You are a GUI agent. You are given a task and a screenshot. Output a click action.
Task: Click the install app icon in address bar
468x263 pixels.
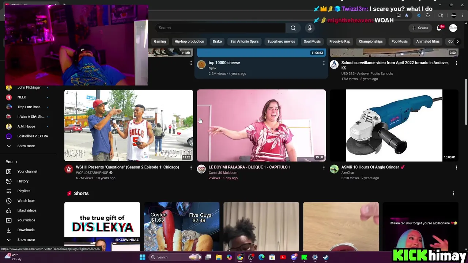(399, 15)
